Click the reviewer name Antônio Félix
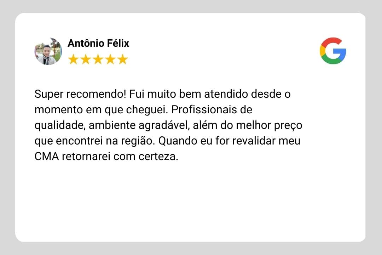Viewport: 382px width, 255px height. (x=98, y=43)
